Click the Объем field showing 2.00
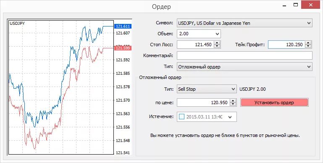 tap(199, 34)
